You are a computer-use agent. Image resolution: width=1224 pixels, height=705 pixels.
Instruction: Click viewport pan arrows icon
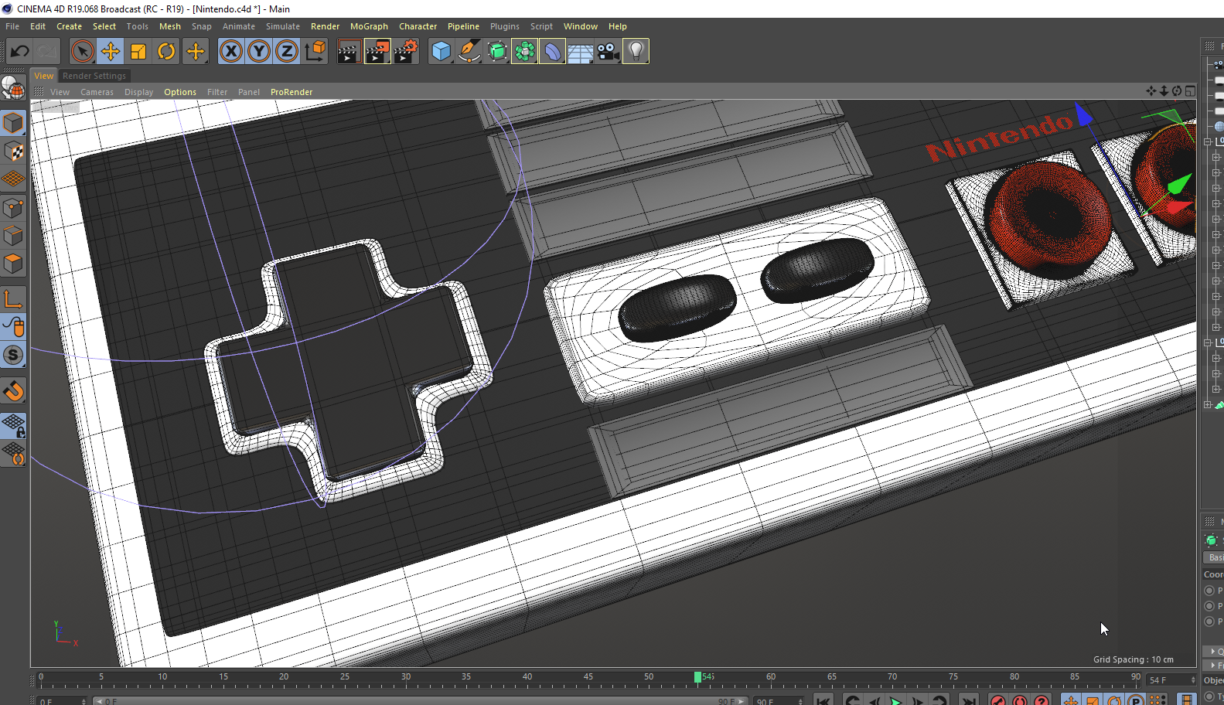(x=1151, y=91)
